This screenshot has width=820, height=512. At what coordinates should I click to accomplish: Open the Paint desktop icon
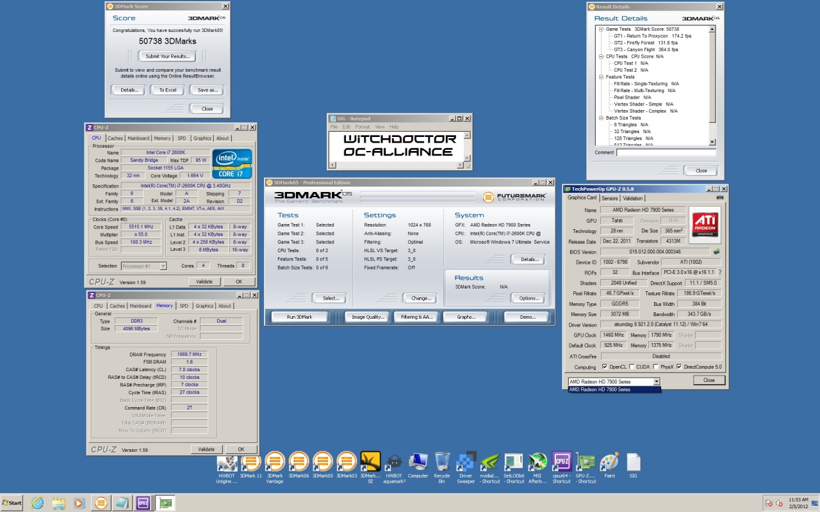point(609,462)
